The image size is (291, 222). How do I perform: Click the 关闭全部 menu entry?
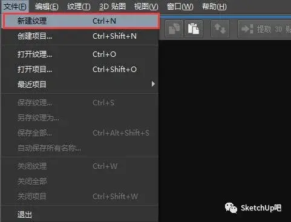point(80,181)
